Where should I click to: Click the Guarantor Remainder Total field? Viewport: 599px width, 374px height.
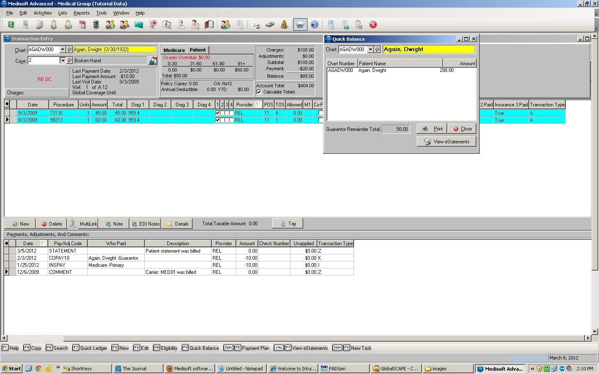pos(396,129)
